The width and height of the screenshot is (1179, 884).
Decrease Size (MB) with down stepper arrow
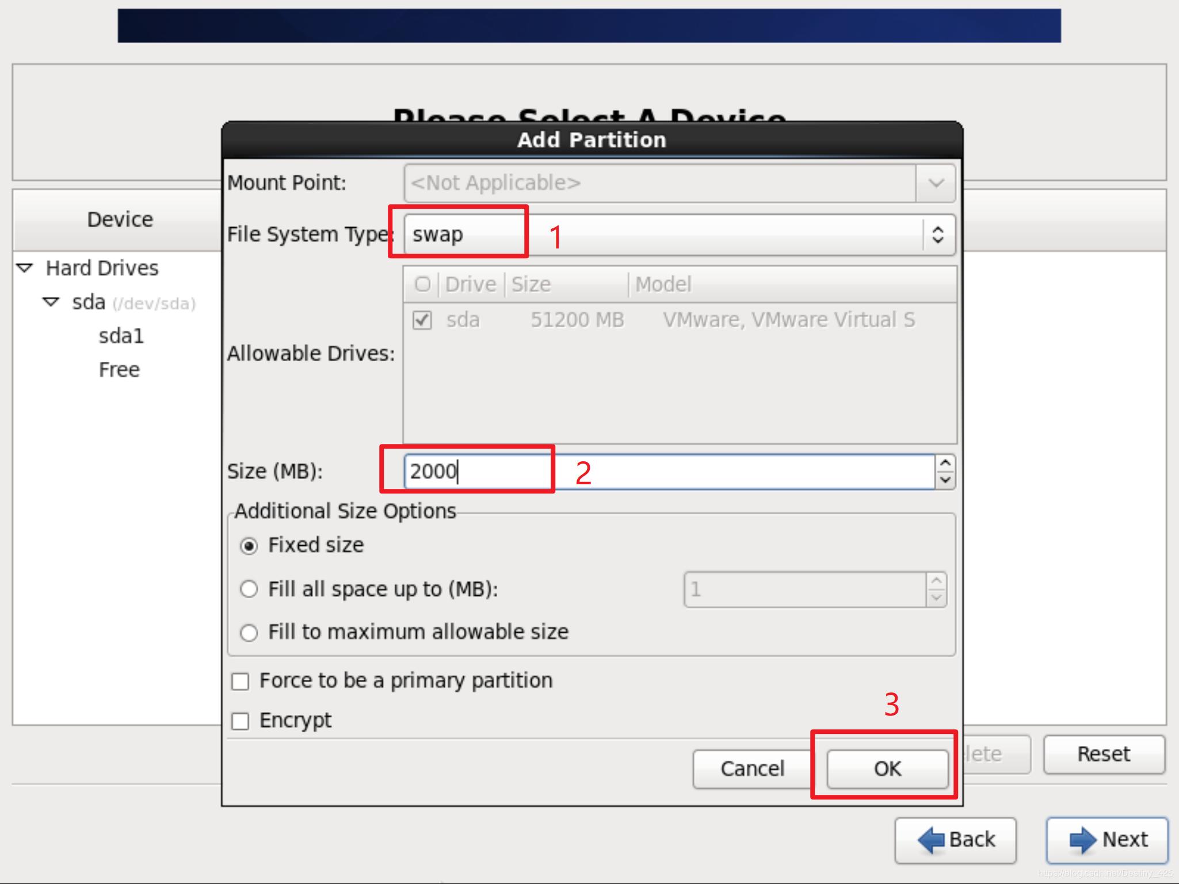click(x=945, y=480)
